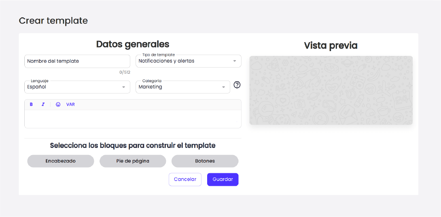This screenshot has height=217, width=441.
Task: Save the template with Guardar
Action: [223, 179]
